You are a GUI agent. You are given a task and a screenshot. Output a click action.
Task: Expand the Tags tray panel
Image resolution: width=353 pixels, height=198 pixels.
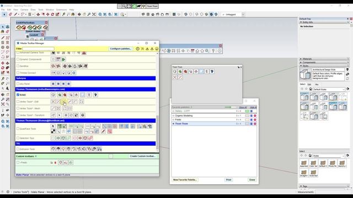point(305,186)
